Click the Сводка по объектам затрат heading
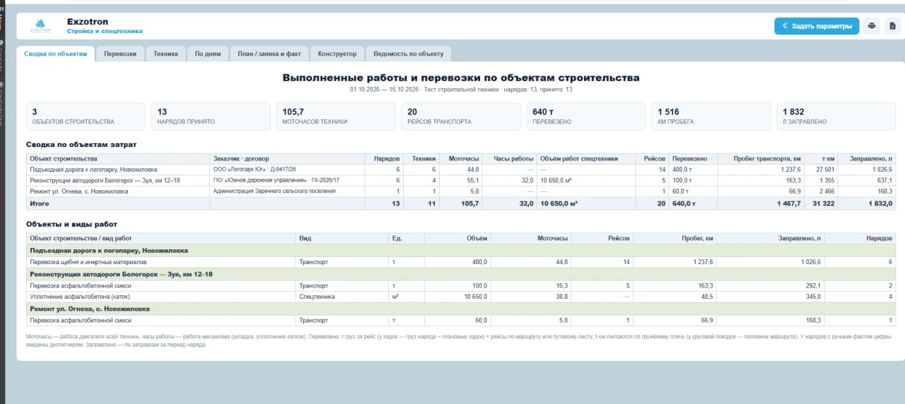Image resolution: width=905 pixels, height=404 pixels. pos(81,144)
